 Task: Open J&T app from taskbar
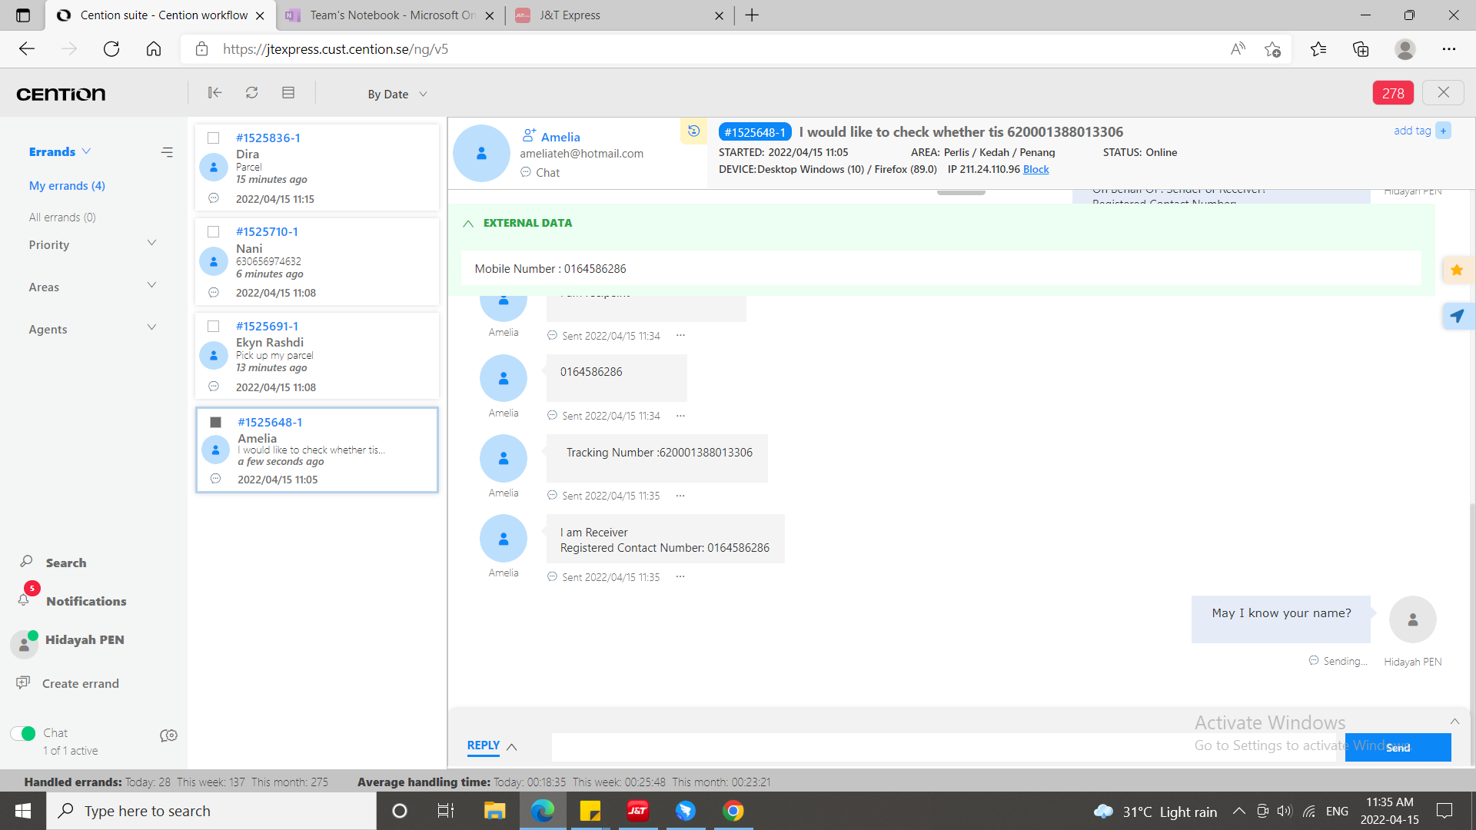(637, 811)
